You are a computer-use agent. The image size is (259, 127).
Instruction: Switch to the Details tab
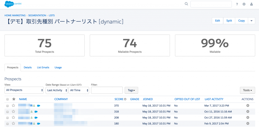28,68
